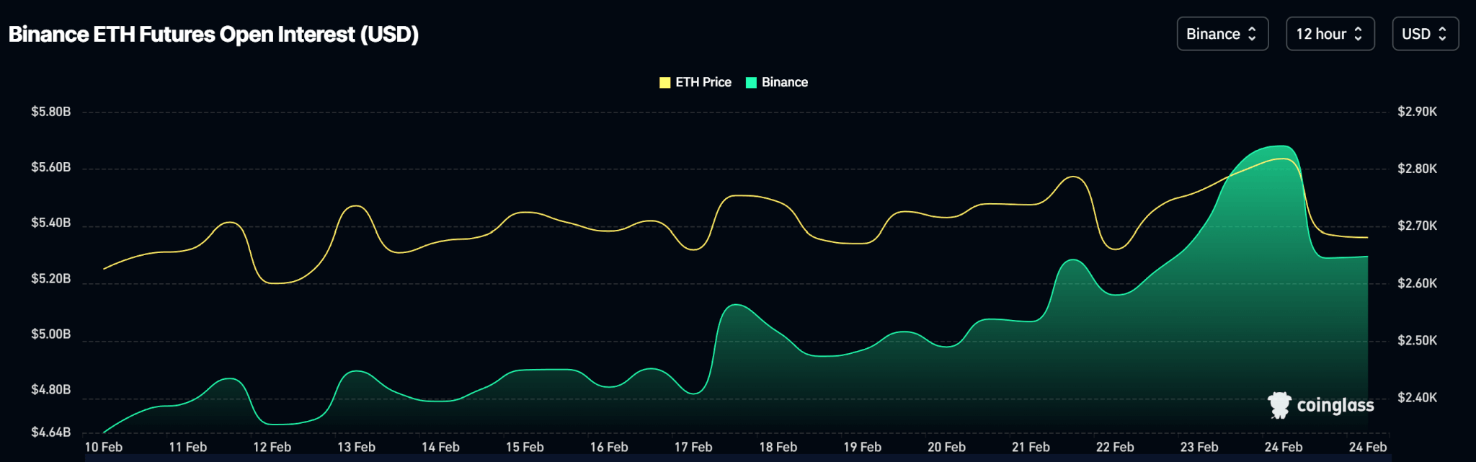Click the up-down chevron beside USD

coord(1442,34)
